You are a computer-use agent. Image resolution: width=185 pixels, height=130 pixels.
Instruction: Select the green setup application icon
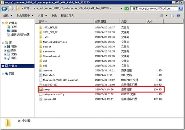41,89
